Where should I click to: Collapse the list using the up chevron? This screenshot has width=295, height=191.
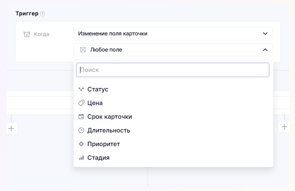(x=265, y=50)
